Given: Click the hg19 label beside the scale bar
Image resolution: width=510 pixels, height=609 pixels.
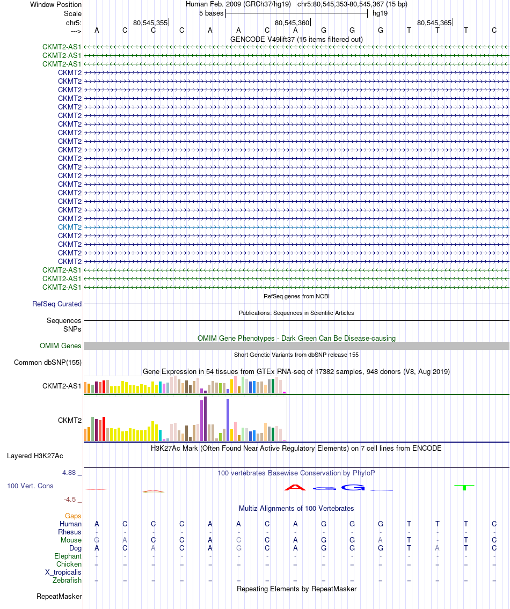Looking at the screenshot, I should [x=380, y=13].
